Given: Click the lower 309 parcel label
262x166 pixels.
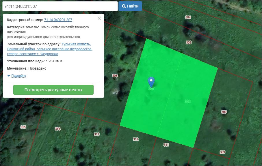Looking at the screenshot, I should click(222, 152).
